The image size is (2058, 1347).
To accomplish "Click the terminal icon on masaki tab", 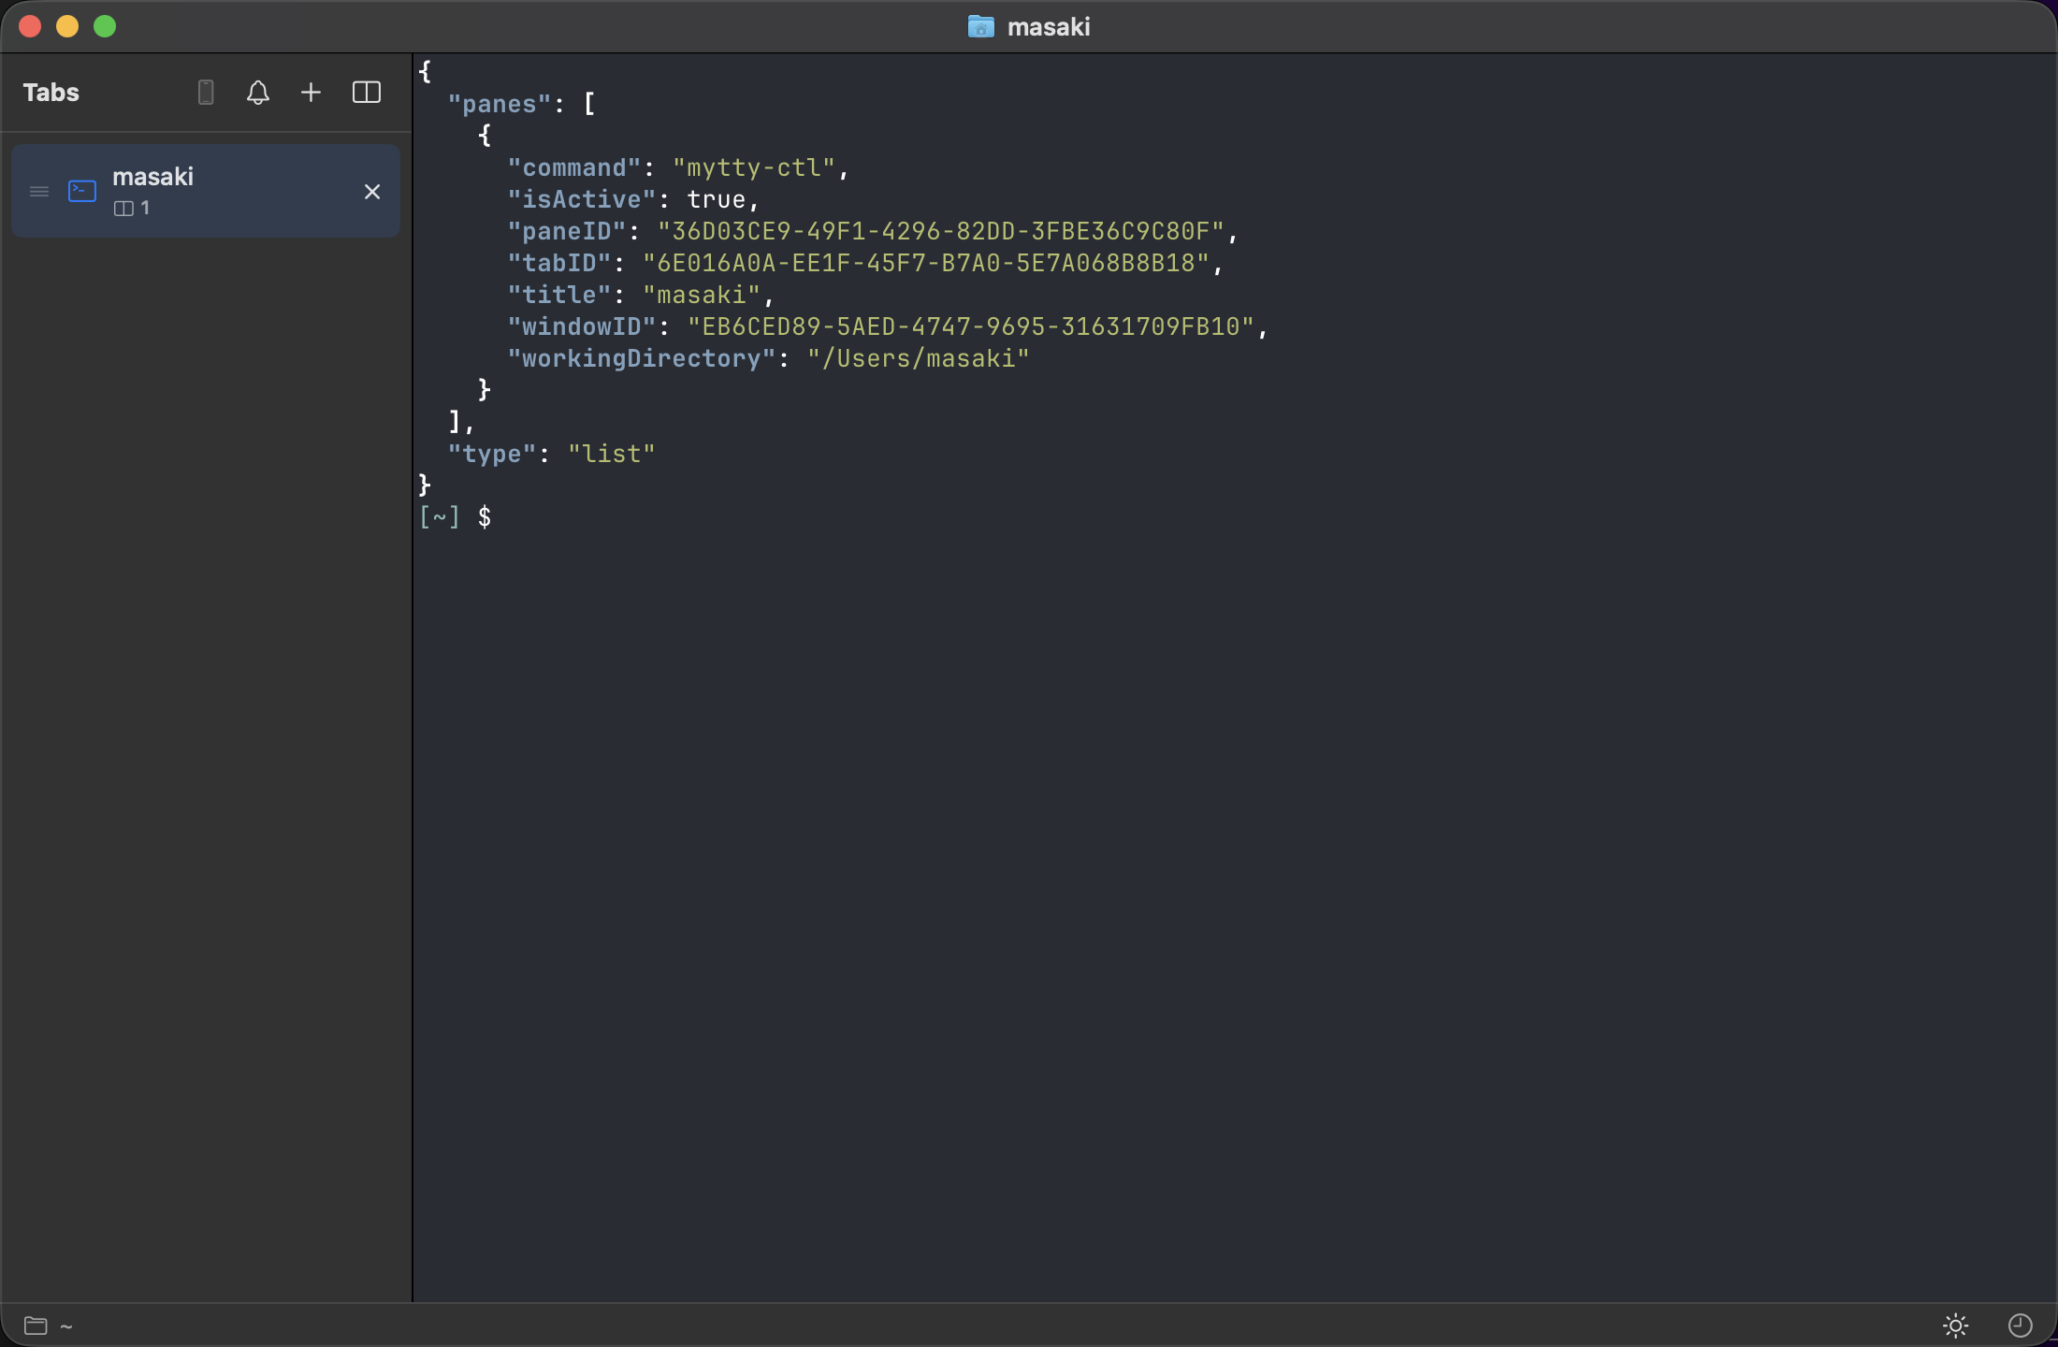I will click(82, 192).
